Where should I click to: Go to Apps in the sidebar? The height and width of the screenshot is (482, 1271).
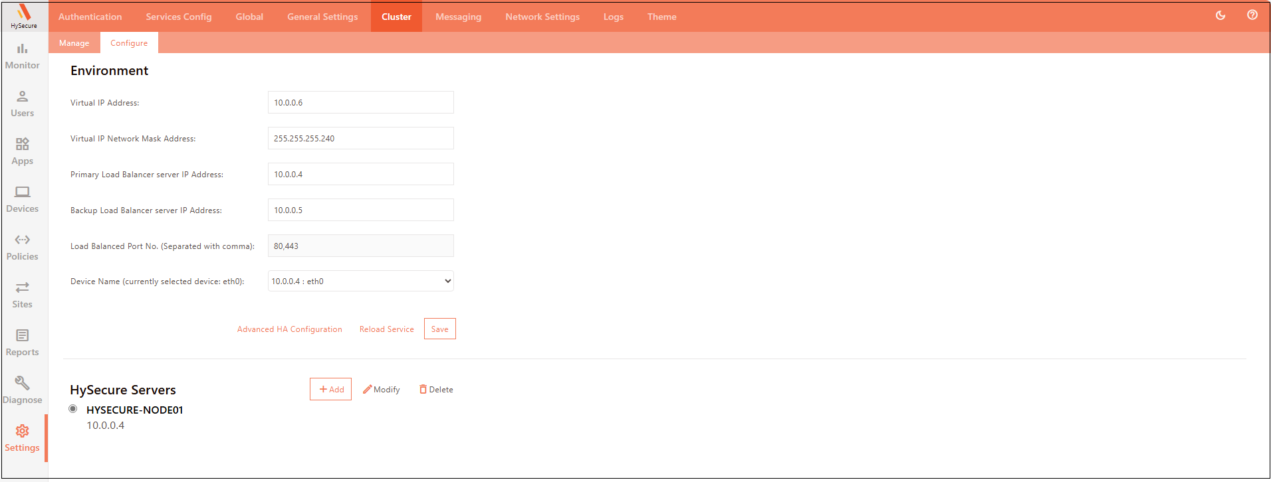coord(23,152)
